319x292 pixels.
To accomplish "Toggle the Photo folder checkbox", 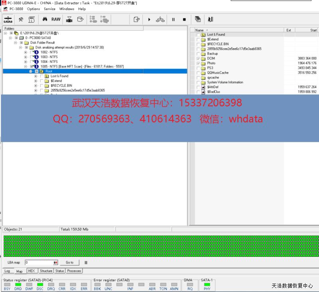I will (x=198, y=63).
